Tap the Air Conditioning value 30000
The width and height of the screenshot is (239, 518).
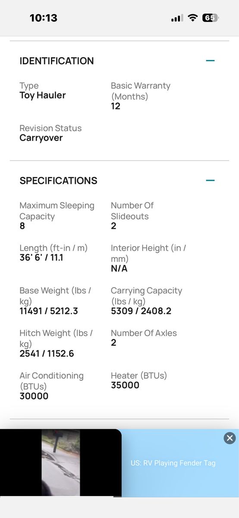point(34,396)
